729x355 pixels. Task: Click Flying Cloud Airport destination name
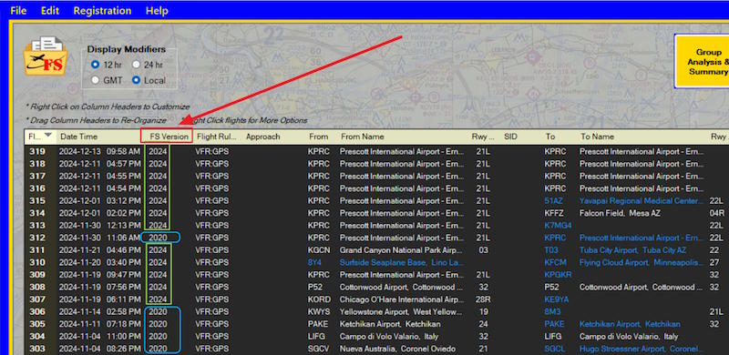(x=642, y=262)
